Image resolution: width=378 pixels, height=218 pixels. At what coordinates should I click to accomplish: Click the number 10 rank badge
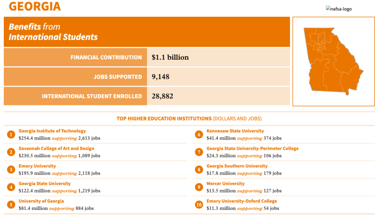(199, 205)
